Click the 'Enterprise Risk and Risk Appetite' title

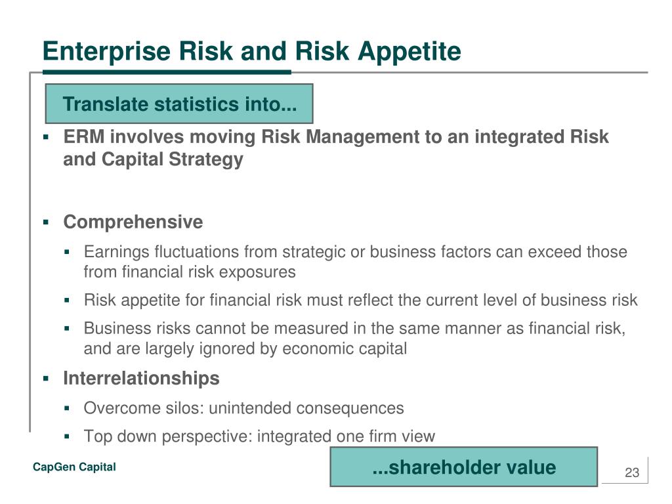(252, 52)
